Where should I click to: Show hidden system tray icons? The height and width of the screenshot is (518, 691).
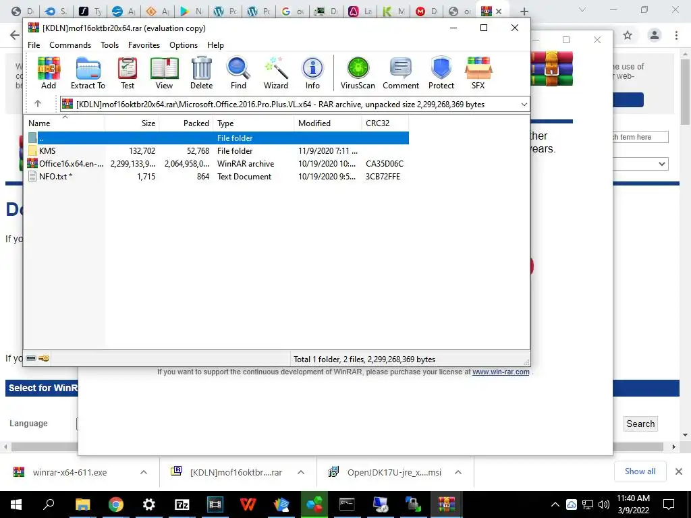[x=555, y=505]
